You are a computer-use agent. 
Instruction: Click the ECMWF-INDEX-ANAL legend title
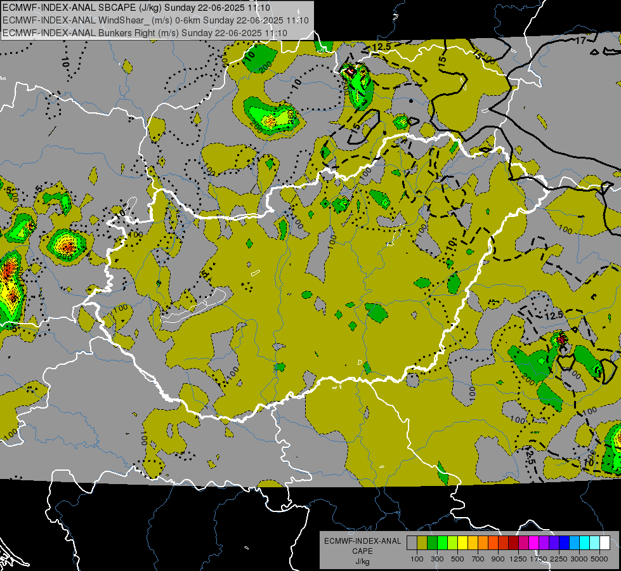(x=363, y=541)
